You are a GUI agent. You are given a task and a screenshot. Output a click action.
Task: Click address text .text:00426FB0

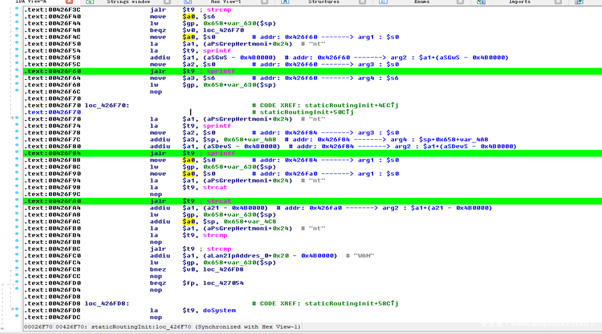[x=52, y=229]
